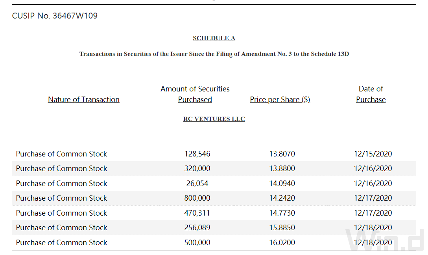
Task: Select the 16.0200 price per share
Action: point(282,242)
